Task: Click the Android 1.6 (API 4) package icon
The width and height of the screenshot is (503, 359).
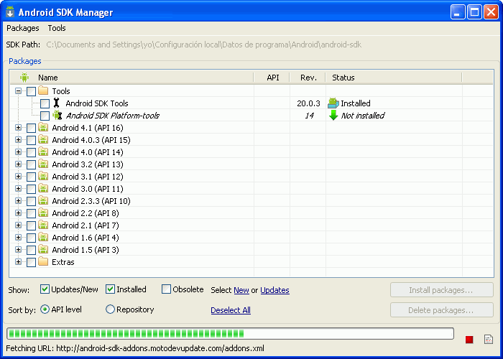Action: 43,237
